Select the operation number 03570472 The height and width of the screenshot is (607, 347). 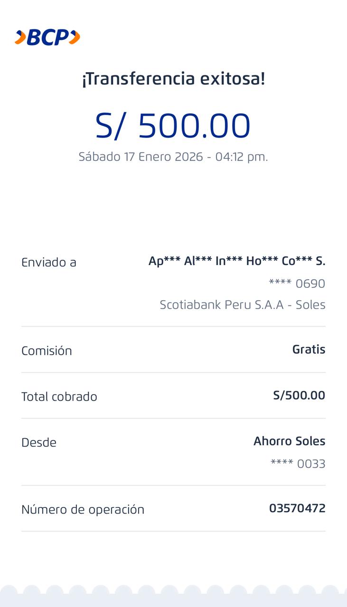297,508
